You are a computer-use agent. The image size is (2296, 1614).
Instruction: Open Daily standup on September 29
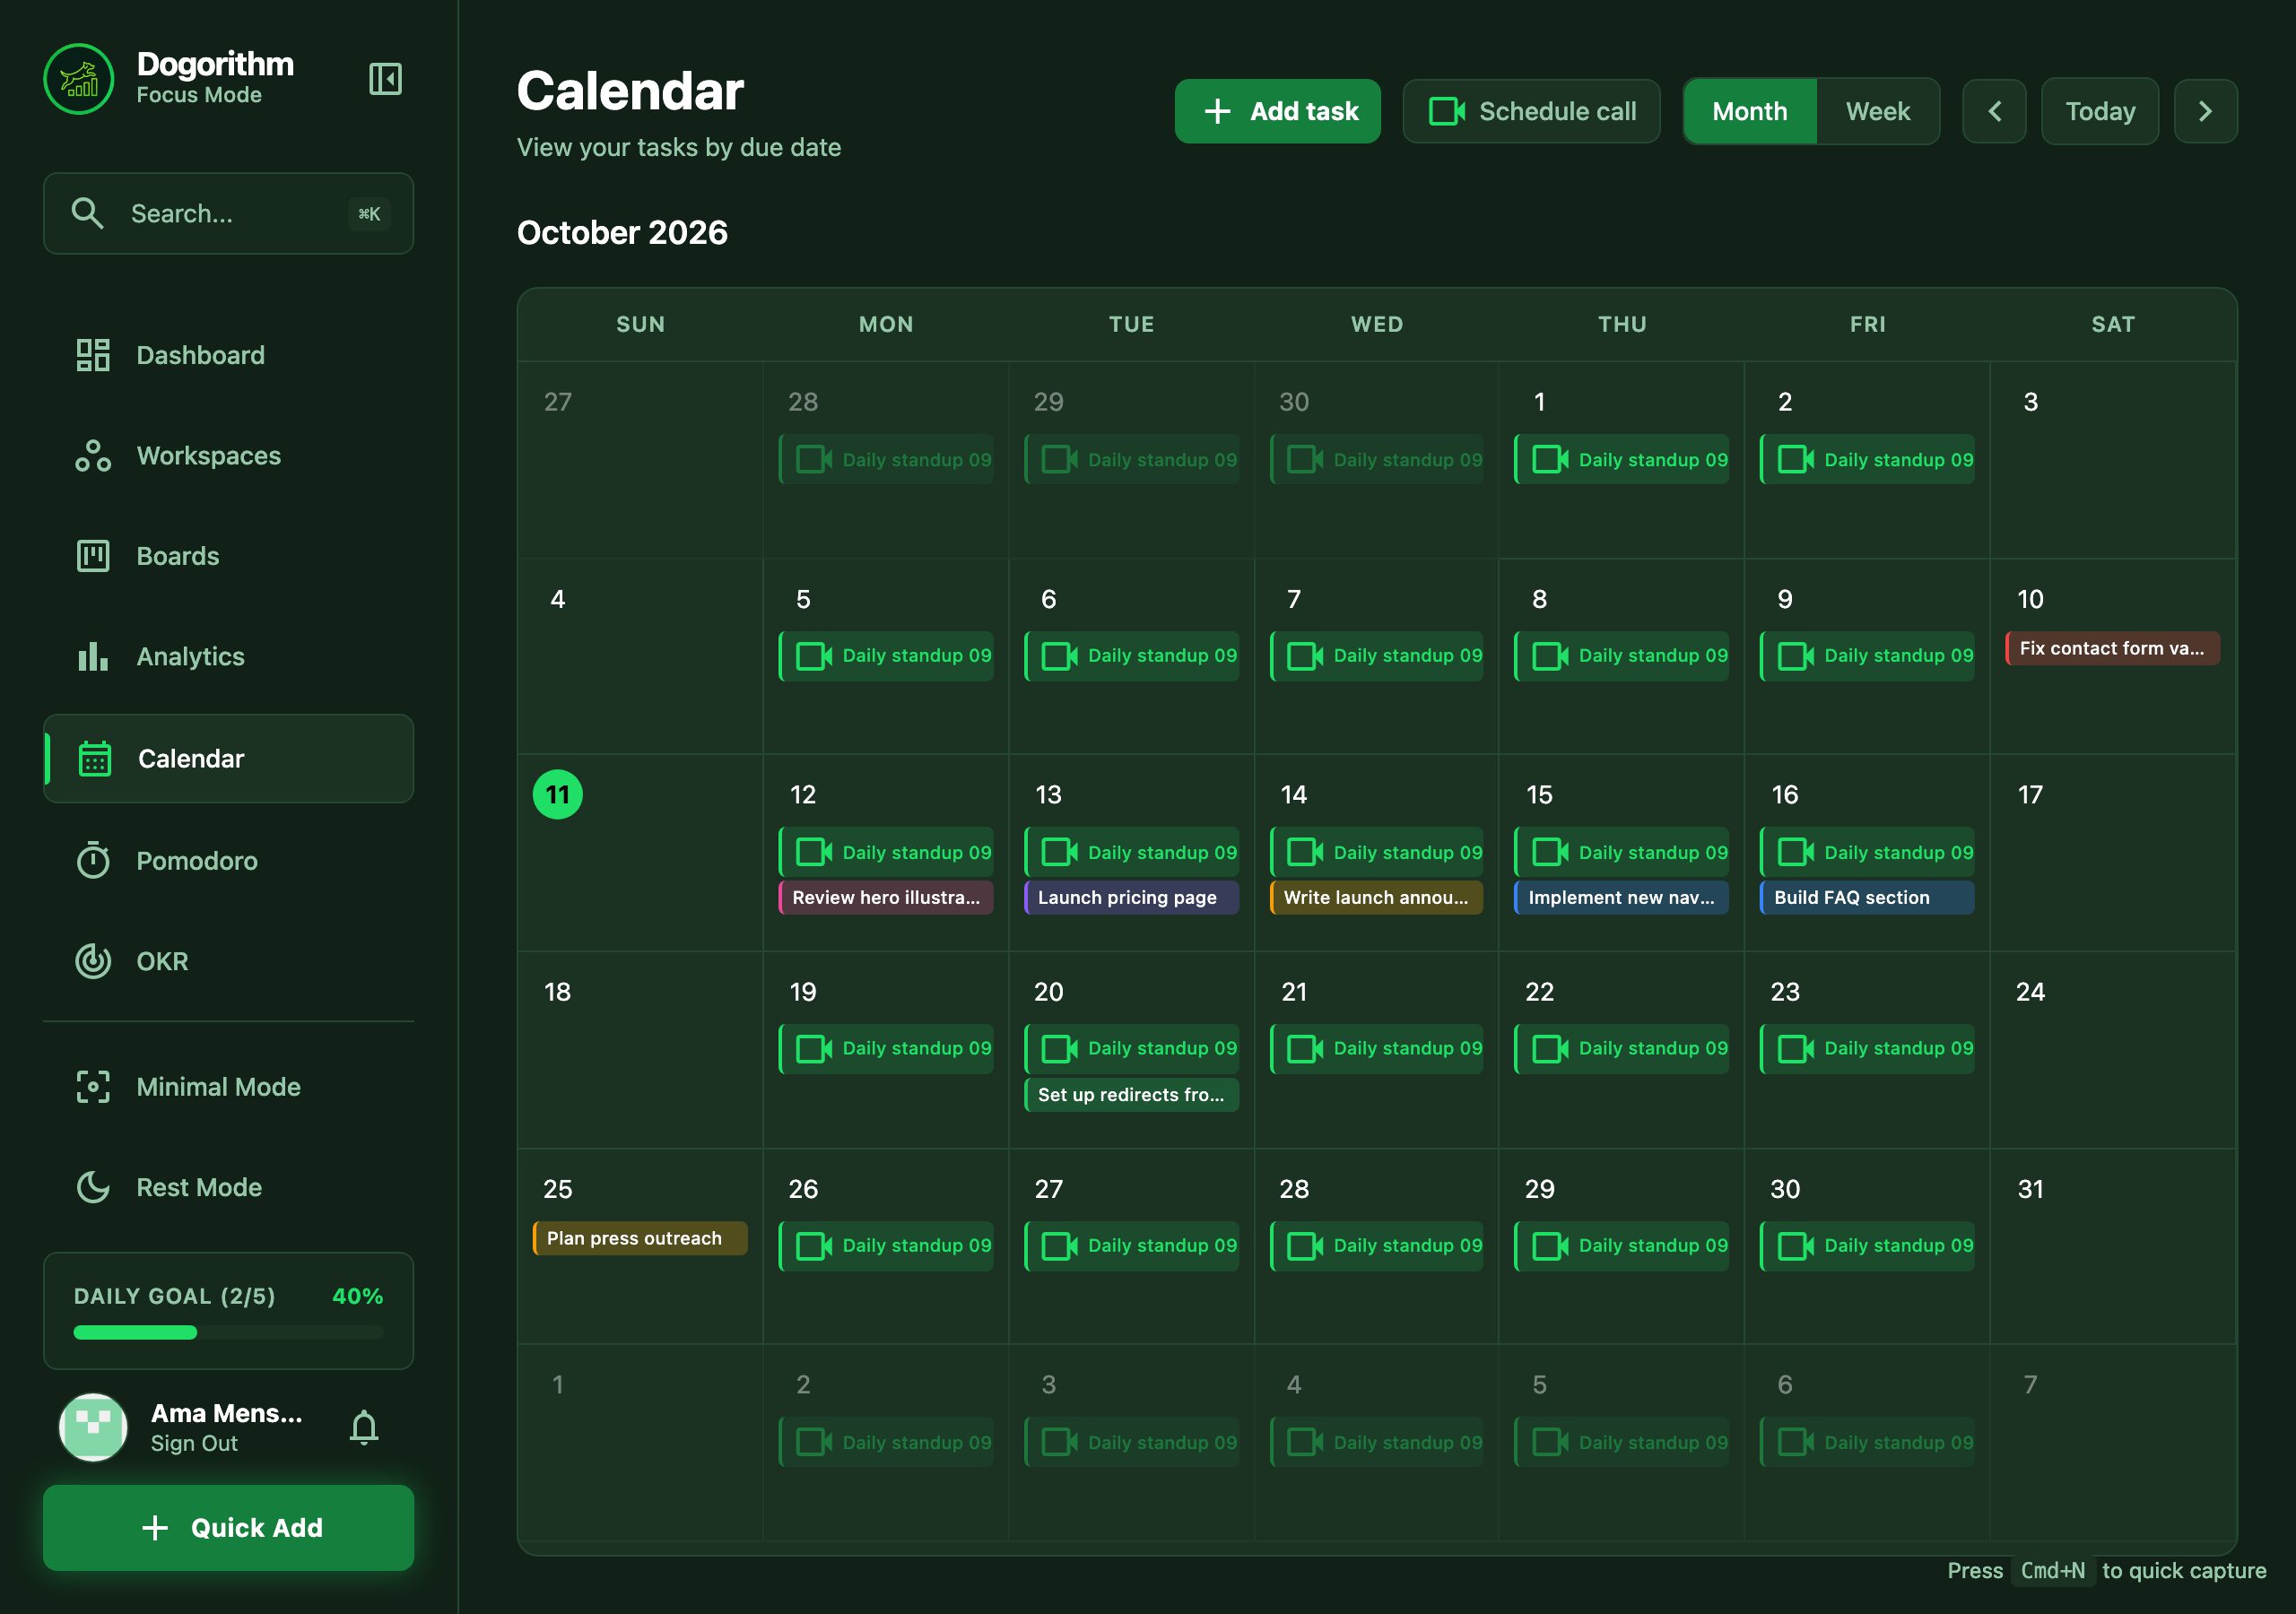[1131, 460]
